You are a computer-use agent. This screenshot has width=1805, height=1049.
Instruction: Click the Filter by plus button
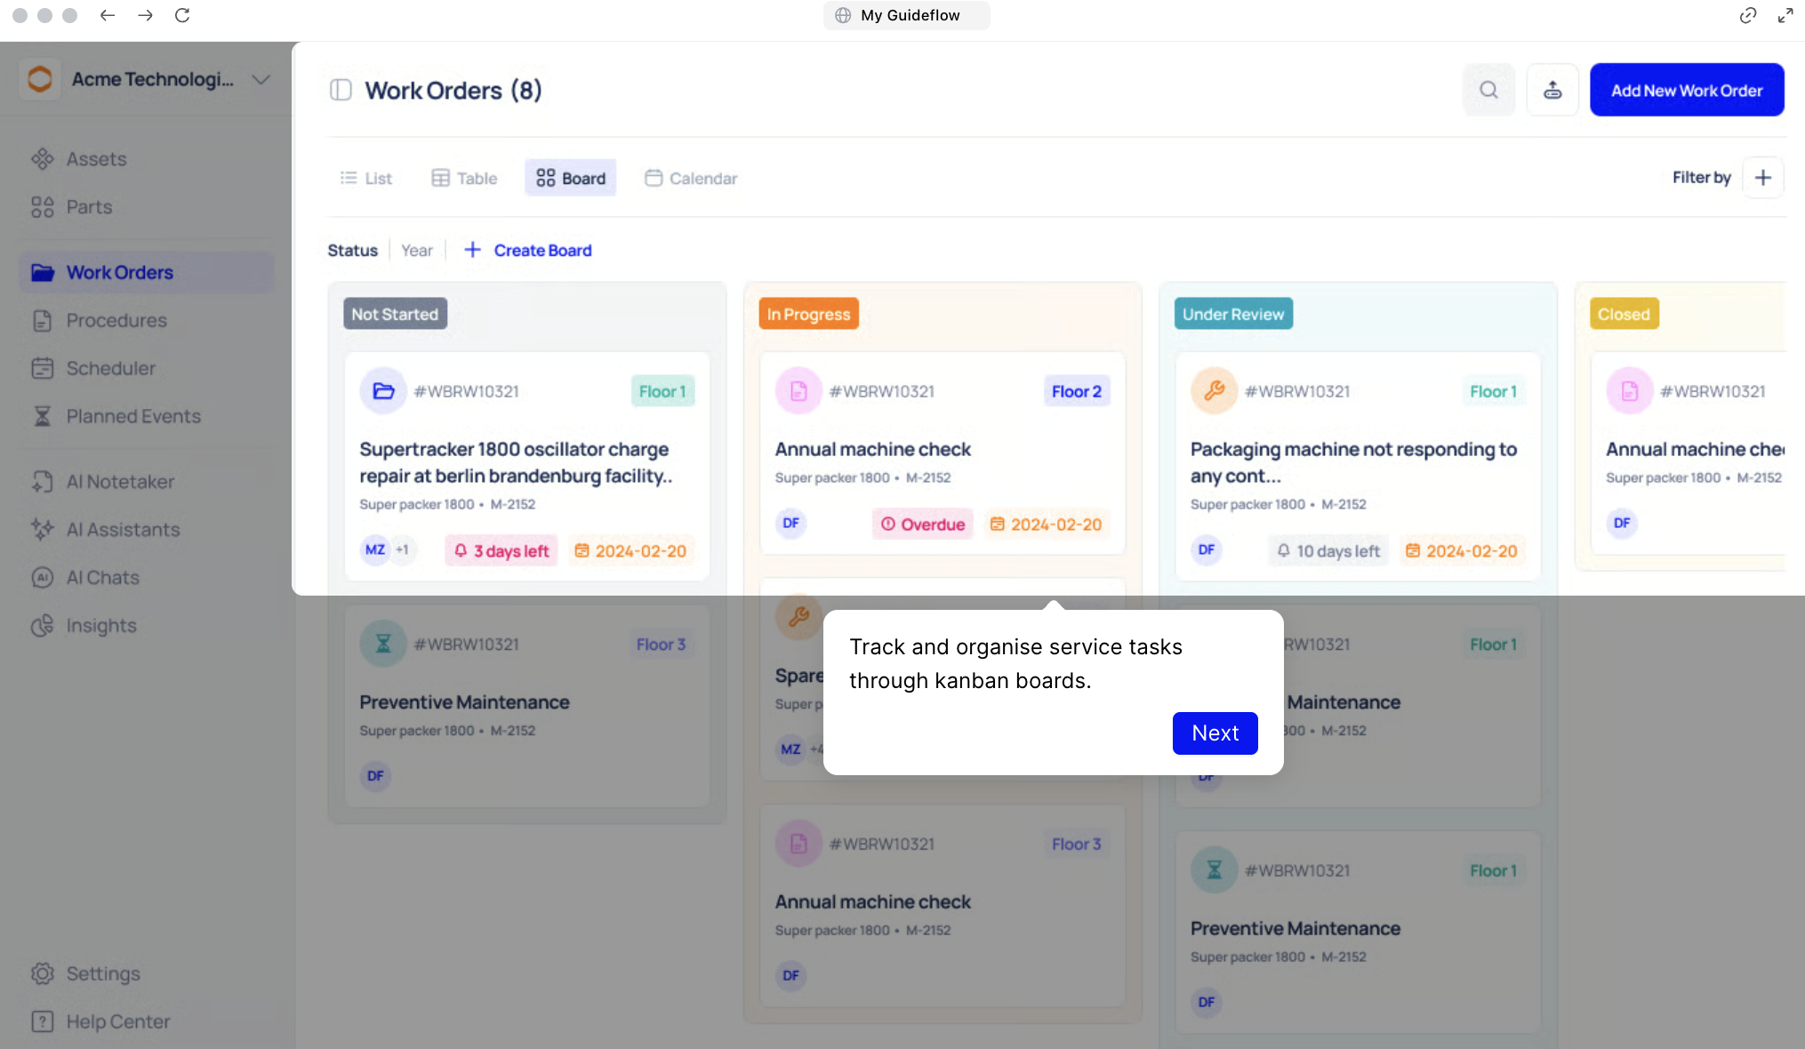coord(1762,178)
